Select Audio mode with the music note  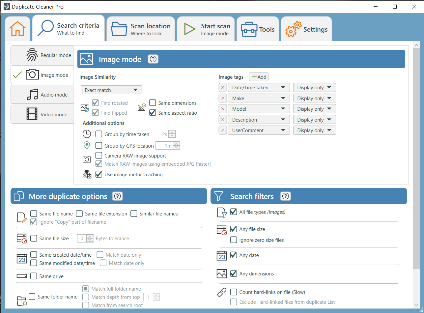pos(43,95)
